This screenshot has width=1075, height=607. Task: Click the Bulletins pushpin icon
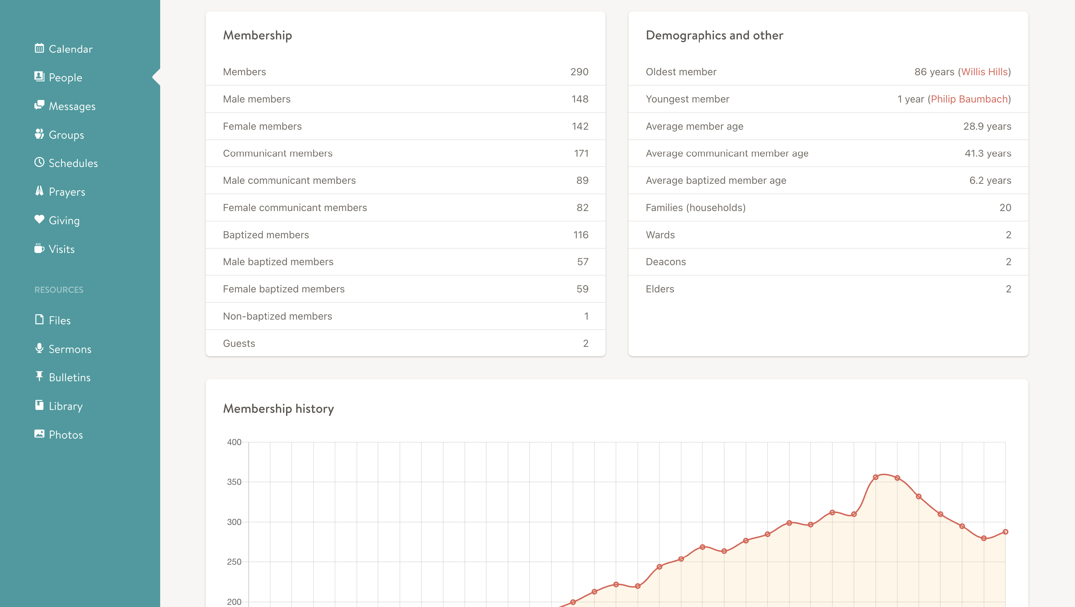click(39, 377)
